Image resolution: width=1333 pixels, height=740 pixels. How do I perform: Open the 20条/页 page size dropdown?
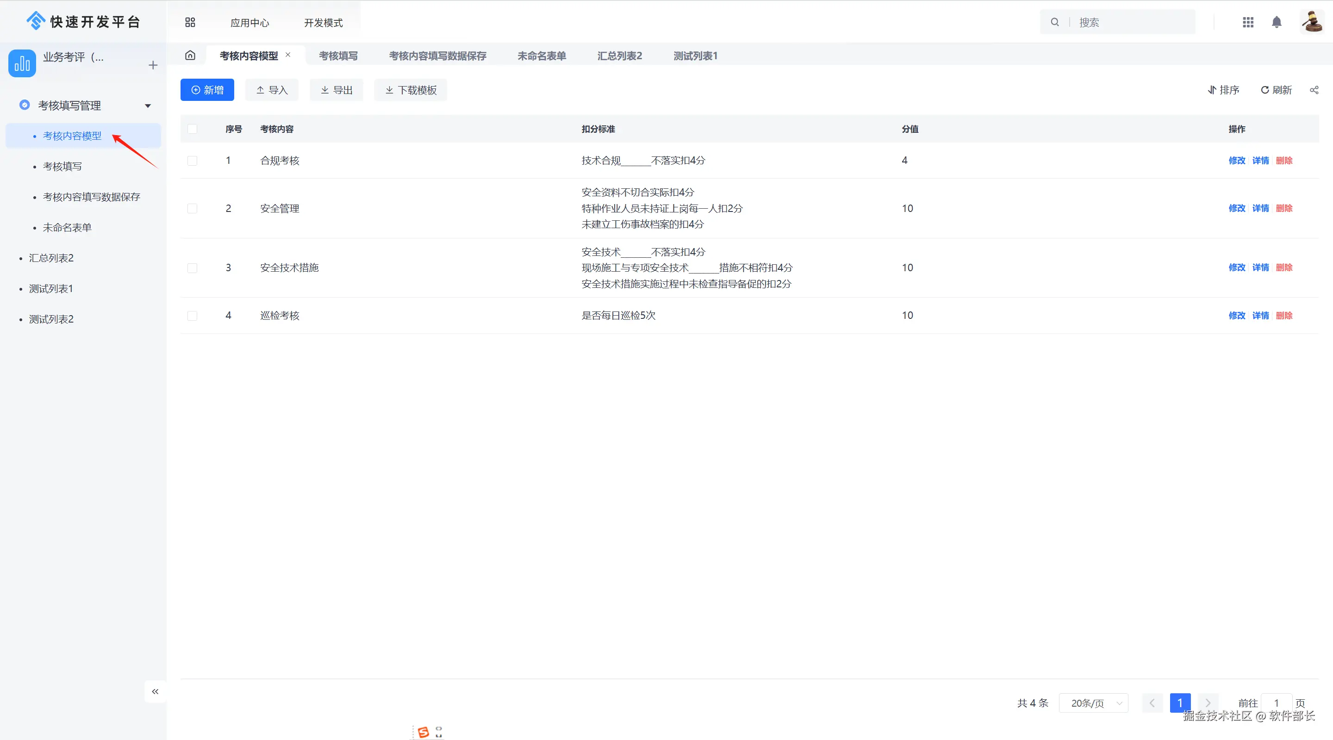coord(1093,703)
